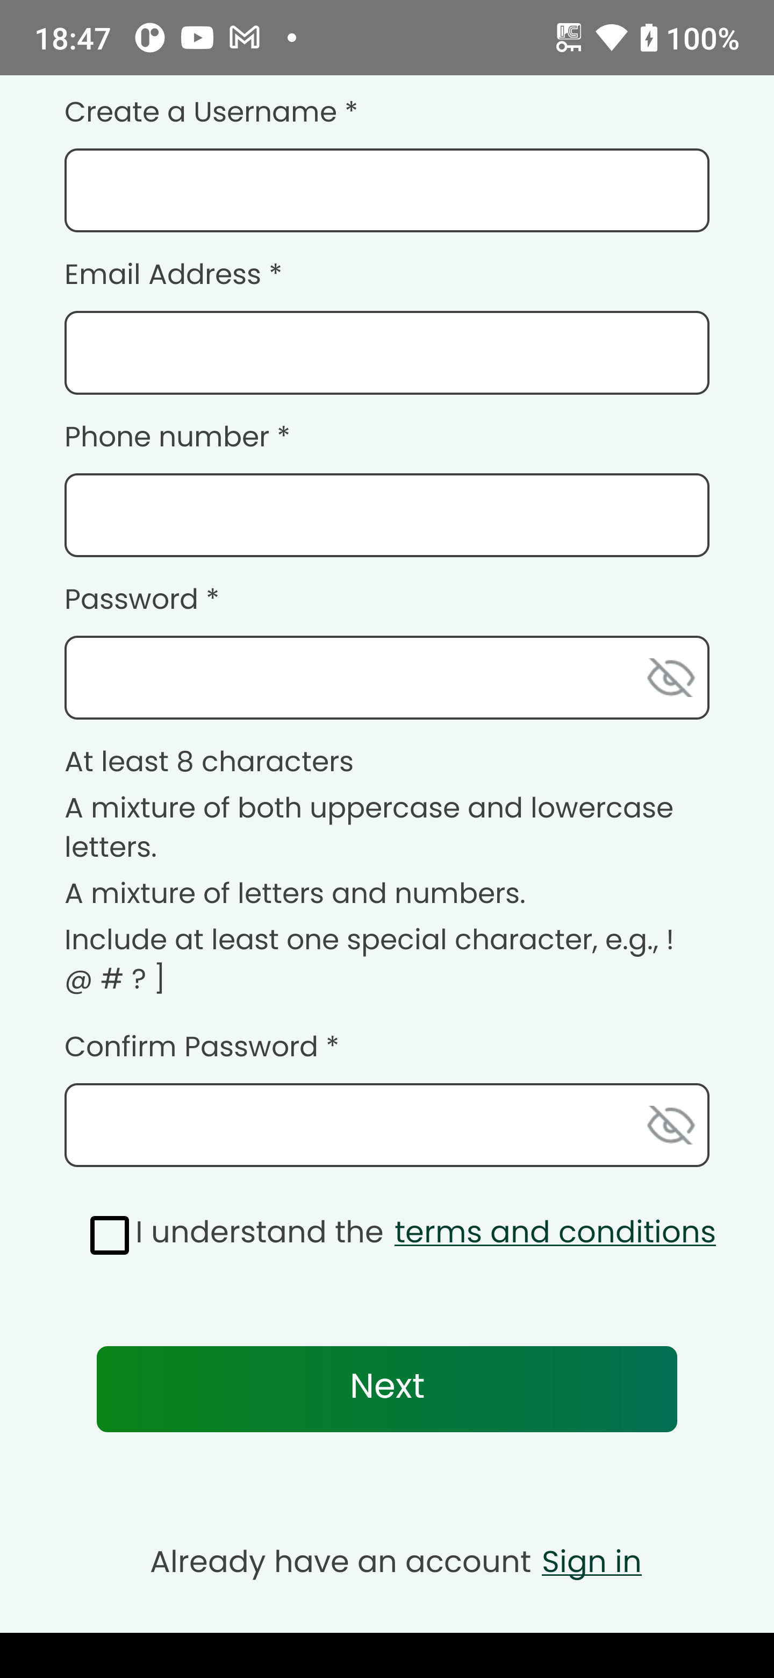The image size is (774, 1678).
Task: Tap the 18:47 clock in status bar
Action: point(72,38)
